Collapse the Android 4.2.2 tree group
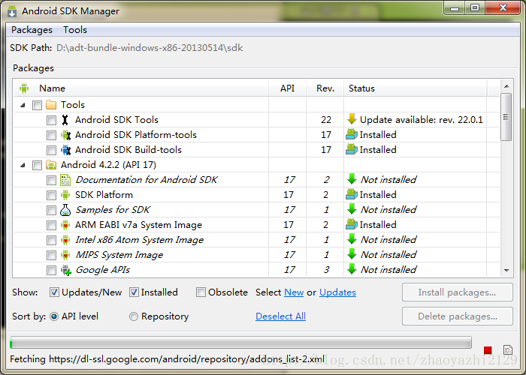 pos(23,165)
